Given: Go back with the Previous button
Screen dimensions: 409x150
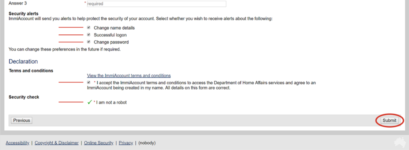Looking at the screenshot, I should [x=22, y=120].
